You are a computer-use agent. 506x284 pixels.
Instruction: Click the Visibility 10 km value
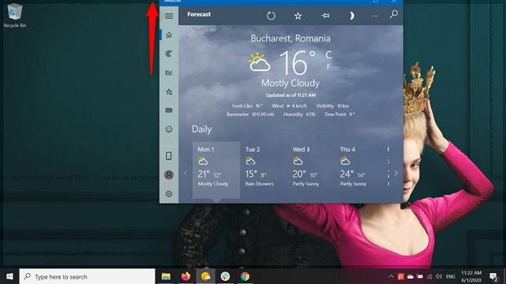(x=333, y=106)
